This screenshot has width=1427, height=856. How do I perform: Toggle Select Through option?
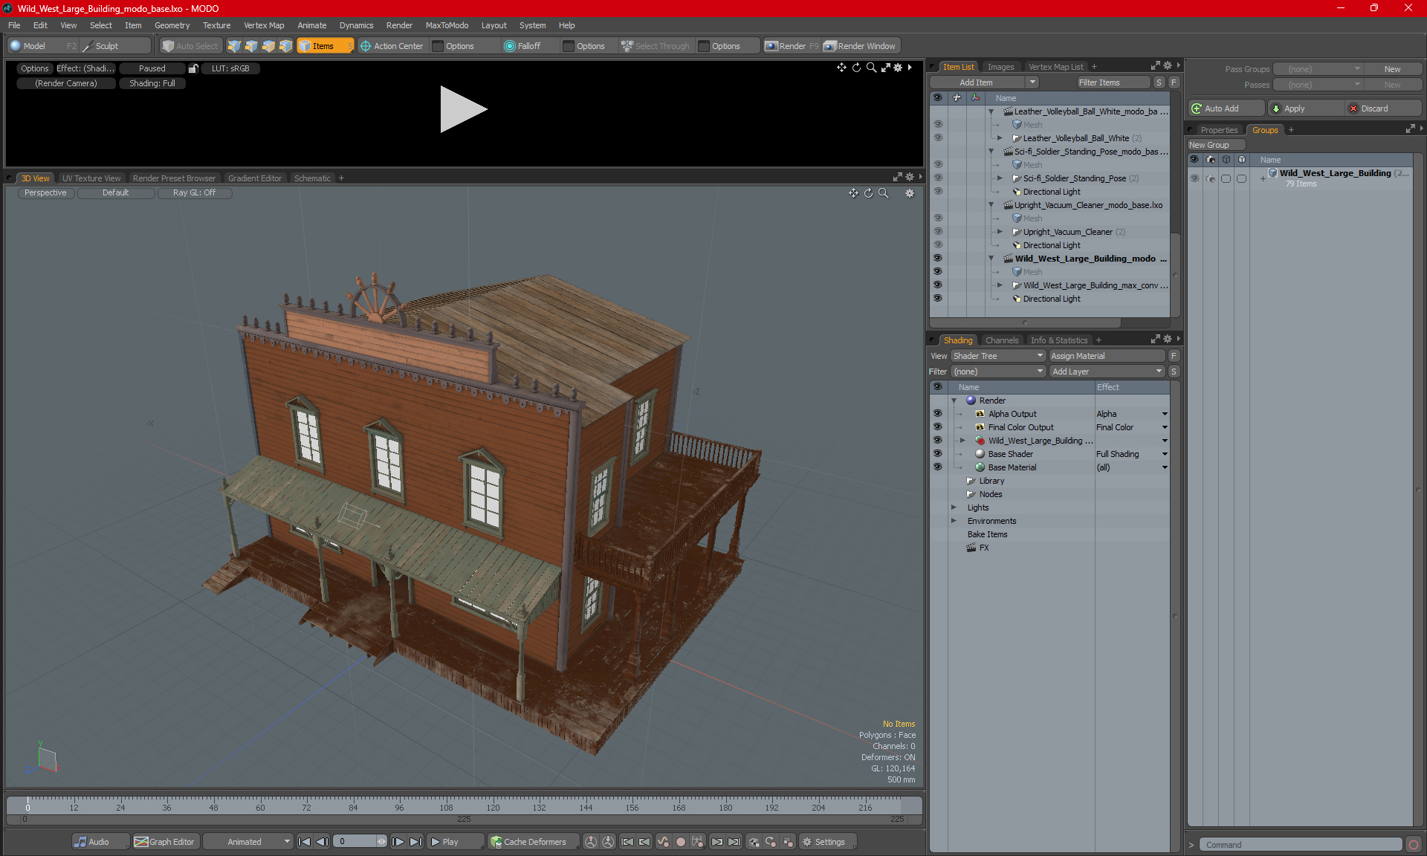[x=656, y=46]
